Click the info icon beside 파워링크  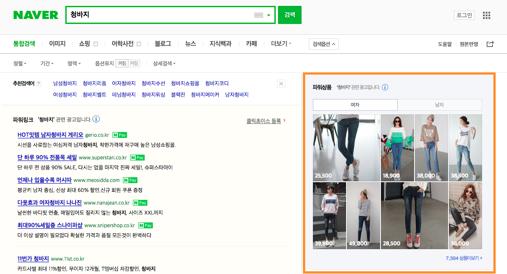click(95, 118)
